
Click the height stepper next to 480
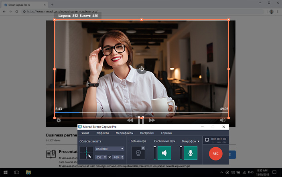pyautogui.click(x=123, y=157)
